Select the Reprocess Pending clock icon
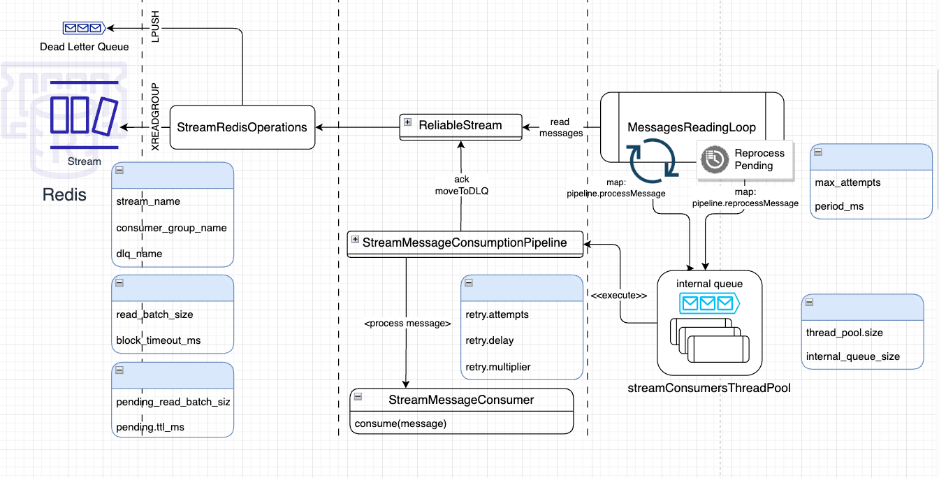 [x=715, y=158]
